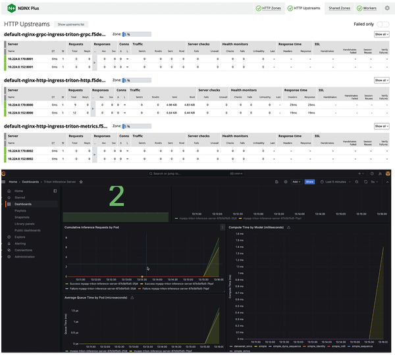Viewport: 395px width, 355px height.
Task: Open Show all dropdown for grpc upstream
Action: pos(381,34)
